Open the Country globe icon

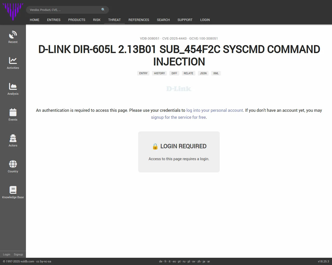coord(13,164)
